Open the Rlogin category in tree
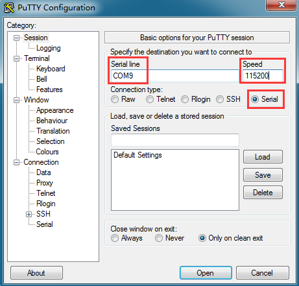This screenshot has height=286, width=299. [46, 204]
